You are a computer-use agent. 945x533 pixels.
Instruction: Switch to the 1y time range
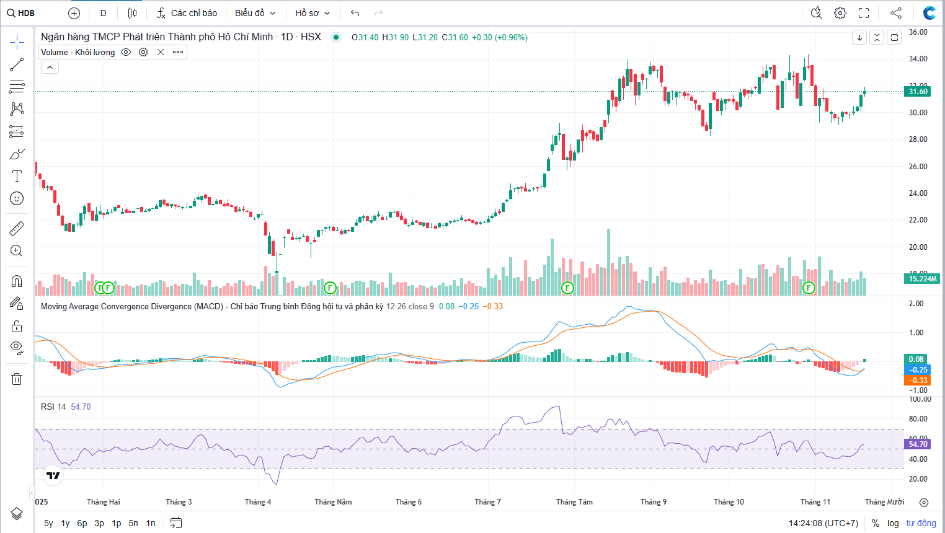tap(65, 523)
